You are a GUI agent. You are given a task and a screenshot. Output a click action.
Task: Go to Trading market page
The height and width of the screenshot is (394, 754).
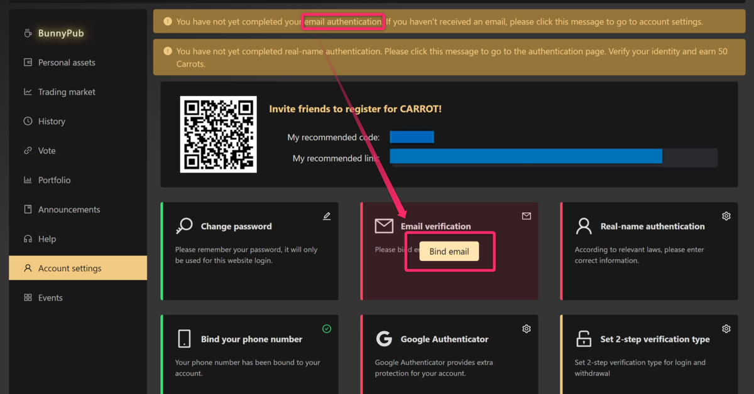point(78,92)
